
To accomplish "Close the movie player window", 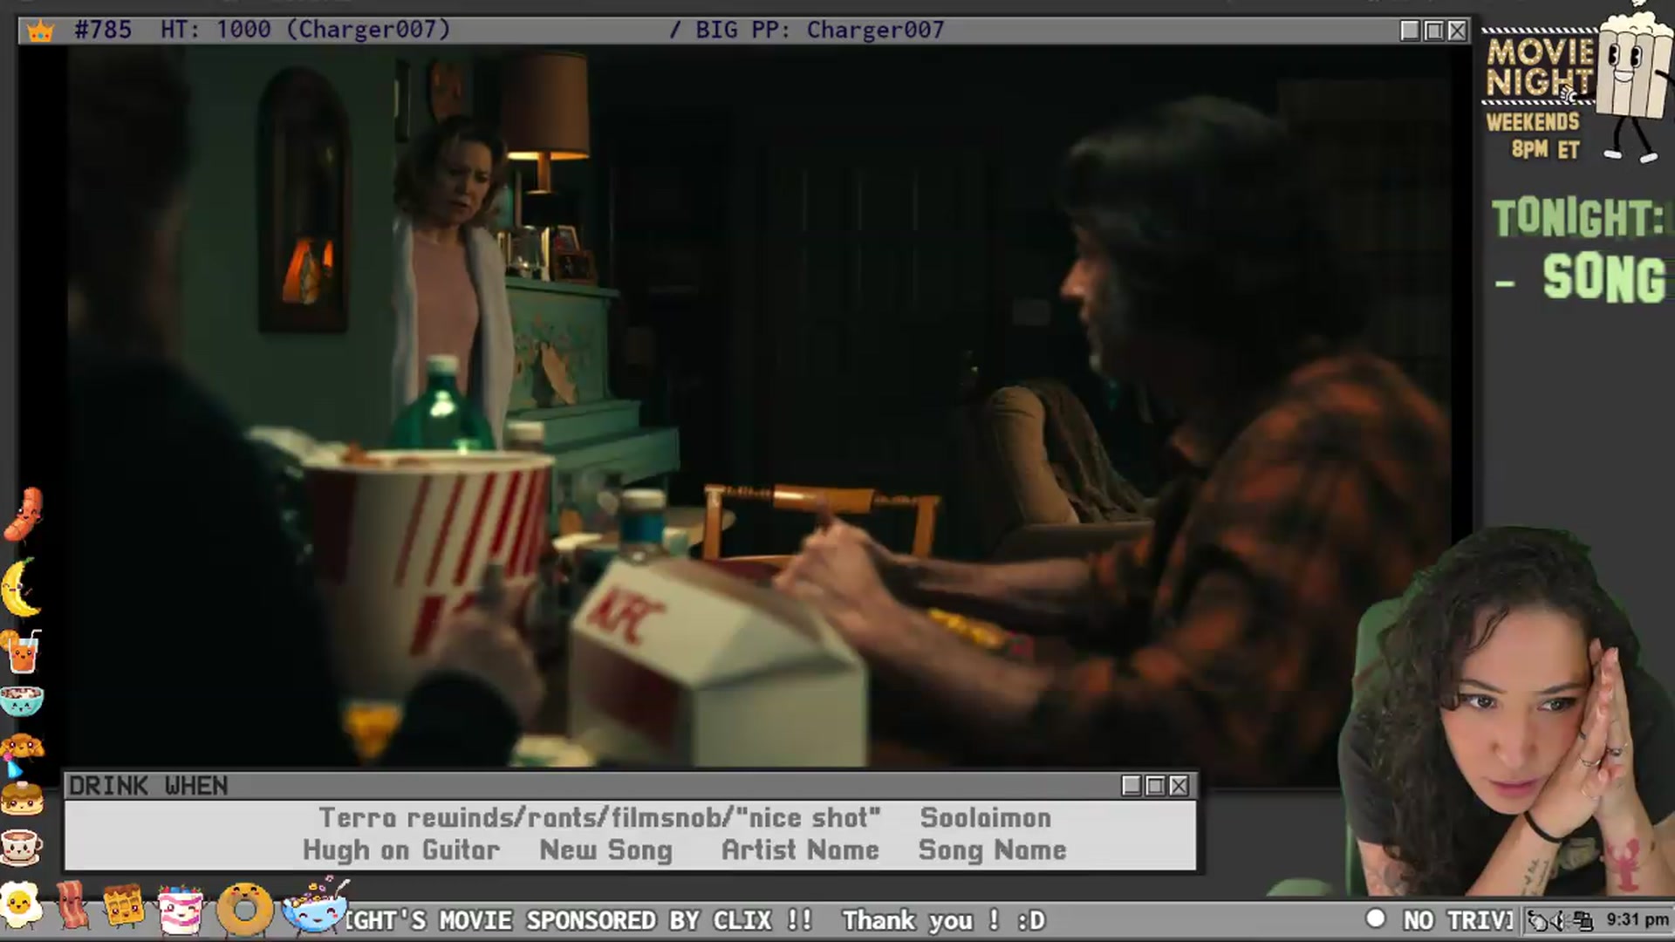I will pyautogui.click(x=1457, y=31).
